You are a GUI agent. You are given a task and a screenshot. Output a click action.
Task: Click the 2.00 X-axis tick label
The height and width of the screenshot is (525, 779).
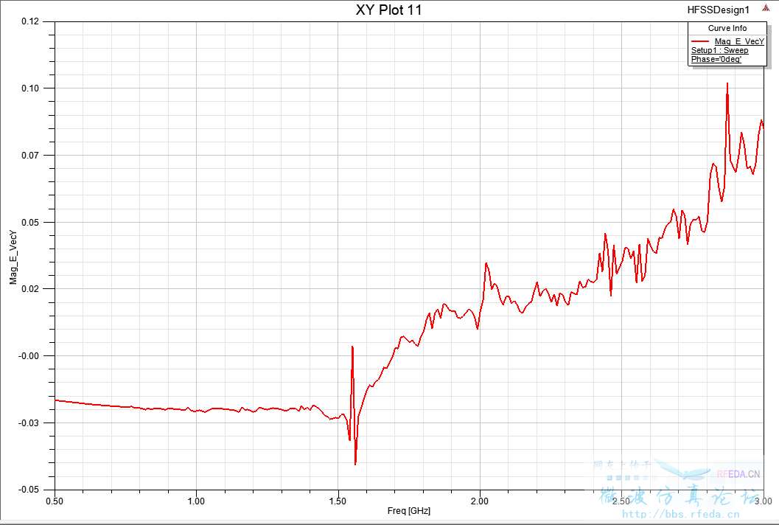pyautogui.click(x=480, y=501)
